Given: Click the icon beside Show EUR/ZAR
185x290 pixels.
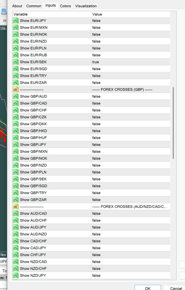Looking at the screenshot, I should click(16, 82).
